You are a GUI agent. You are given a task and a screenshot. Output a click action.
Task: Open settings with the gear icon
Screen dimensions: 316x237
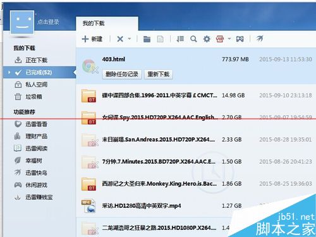[x=207, y=39]
